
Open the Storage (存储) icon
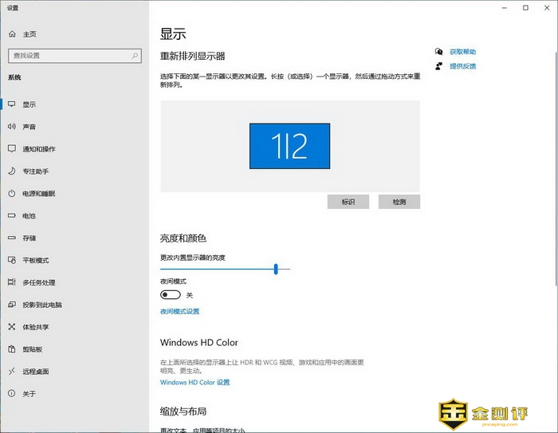[x=12, y=238]
